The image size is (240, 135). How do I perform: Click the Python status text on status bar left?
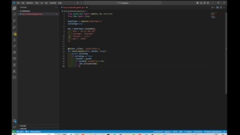(35, 132)
